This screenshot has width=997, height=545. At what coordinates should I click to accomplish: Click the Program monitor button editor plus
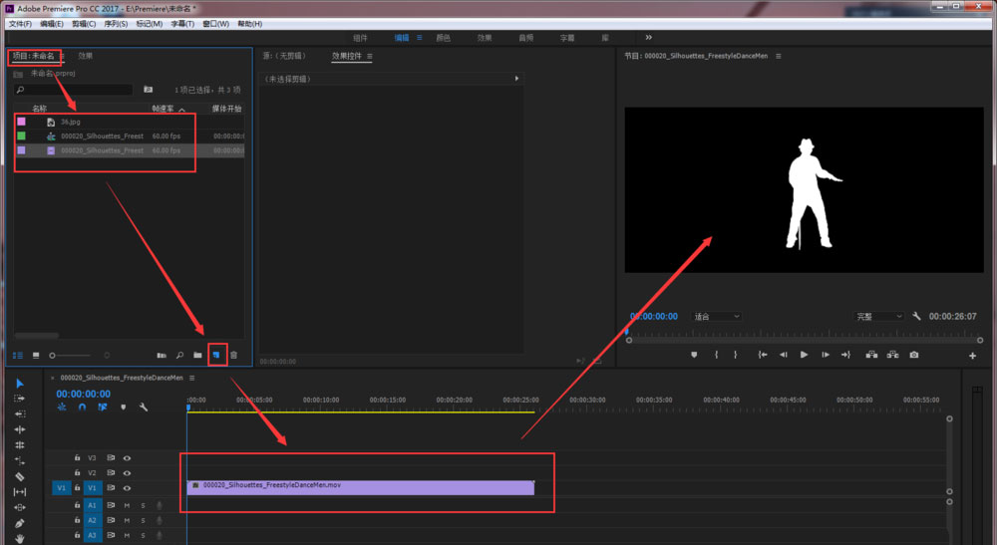click(973, 356)
